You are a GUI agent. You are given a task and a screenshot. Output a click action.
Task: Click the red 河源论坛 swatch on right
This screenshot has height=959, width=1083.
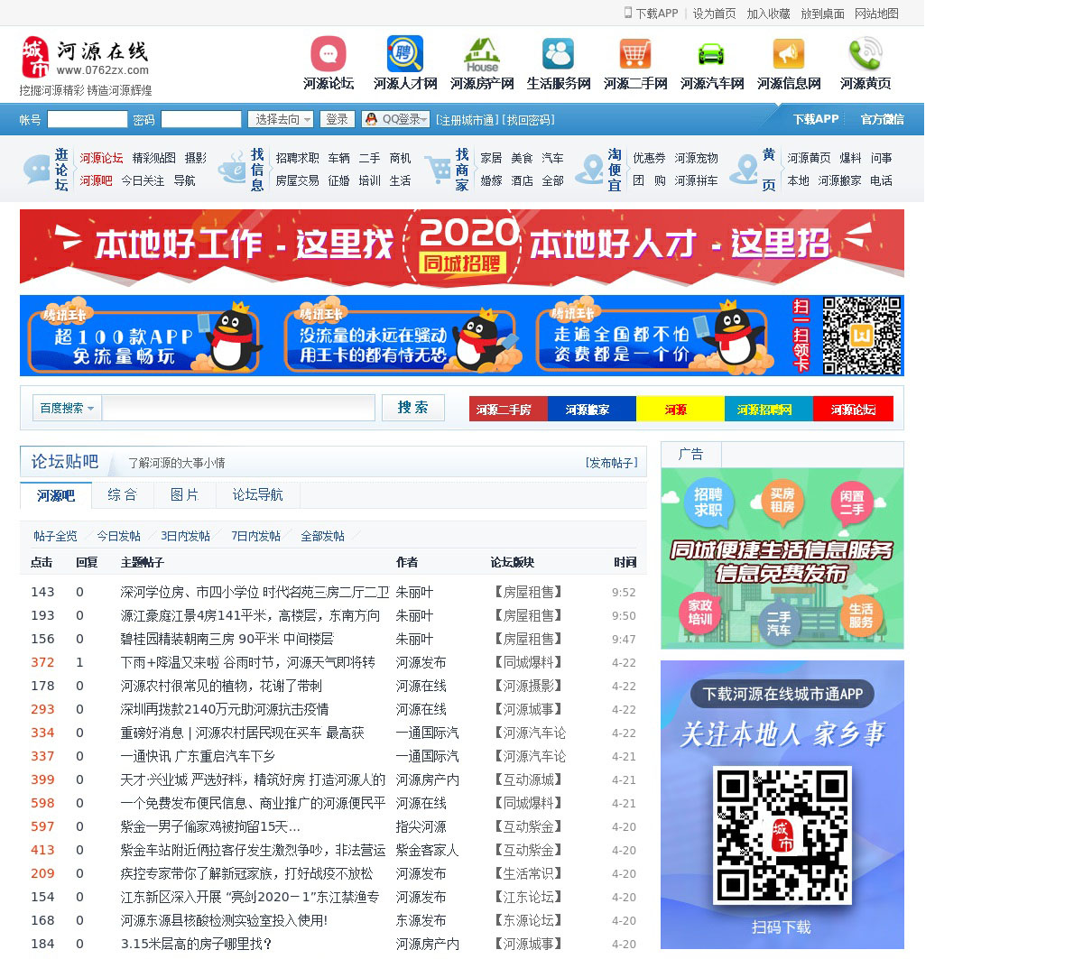[x=853, y=410]
